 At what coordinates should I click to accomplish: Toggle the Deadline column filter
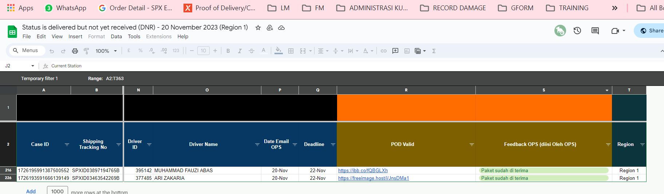[333, 144]
